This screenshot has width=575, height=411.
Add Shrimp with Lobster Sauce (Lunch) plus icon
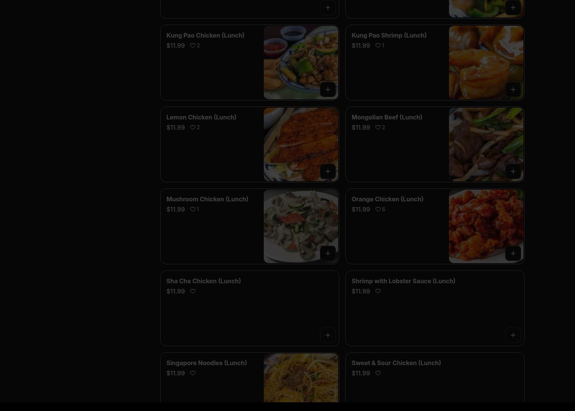pyautogui.click(x=513, y=335)
